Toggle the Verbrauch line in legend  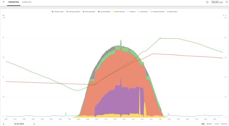pyautogui.click(x=131, y=11)
